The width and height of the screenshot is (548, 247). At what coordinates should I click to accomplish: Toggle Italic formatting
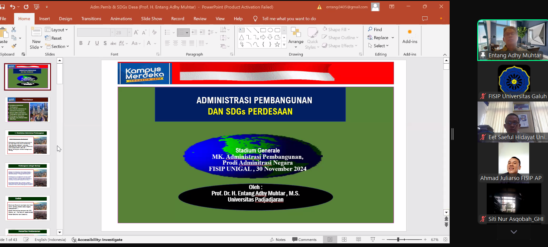89,43
